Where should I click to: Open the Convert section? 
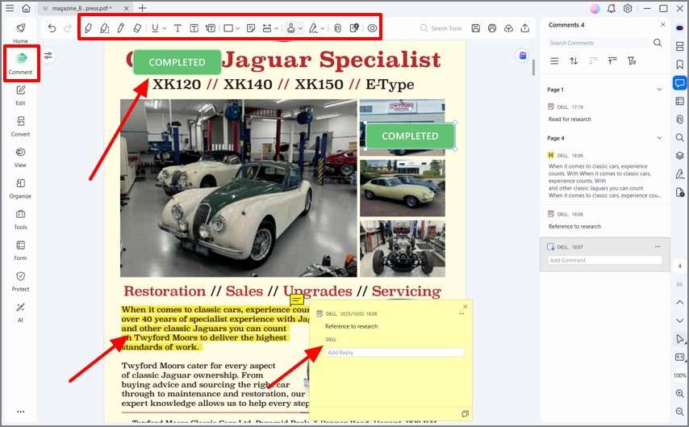pyautogui.click(x=21, y=126)
